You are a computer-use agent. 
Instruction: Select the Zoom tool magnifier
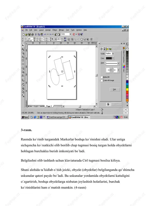[23, 53]
